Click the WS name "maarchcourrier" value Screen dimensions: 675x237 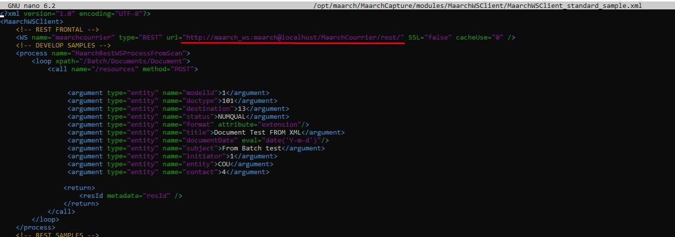click(85, 38)
